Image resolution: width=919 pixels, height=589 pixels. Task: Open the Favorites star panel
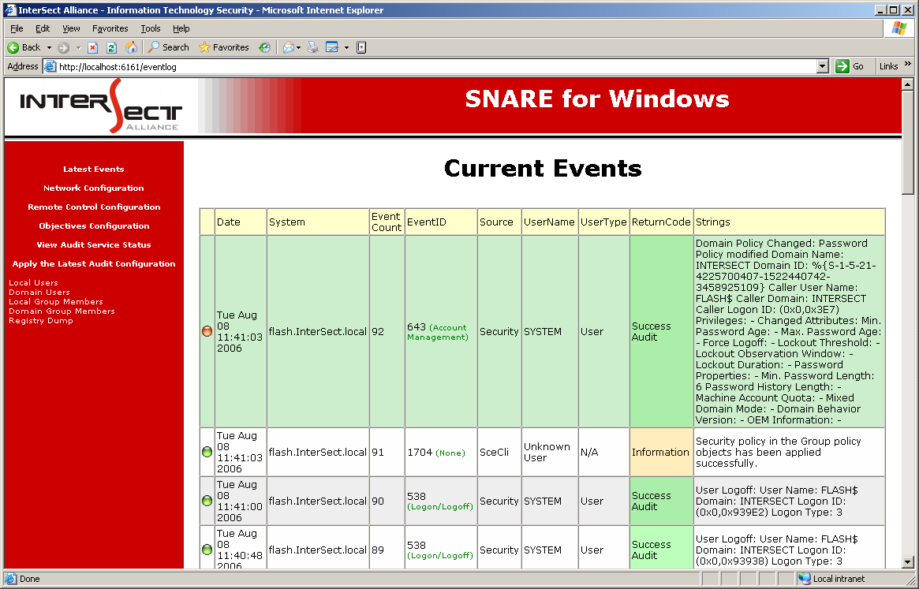[224, 47]
